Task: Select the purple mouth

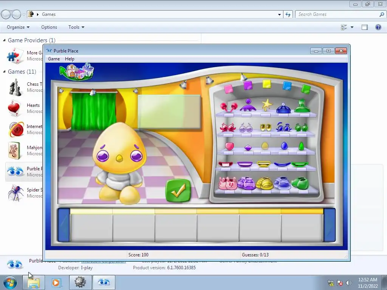Action: tap(245, 164)
